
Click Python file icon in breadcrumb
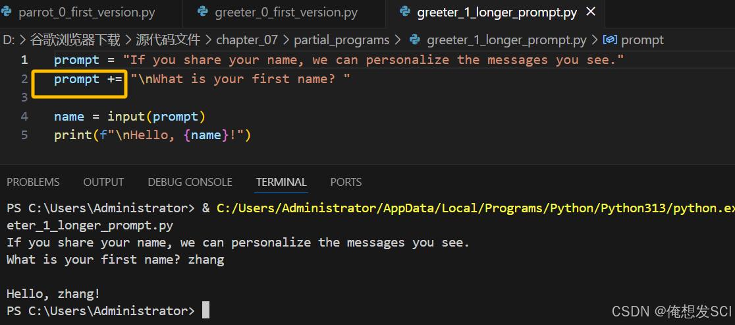[414, 40]
